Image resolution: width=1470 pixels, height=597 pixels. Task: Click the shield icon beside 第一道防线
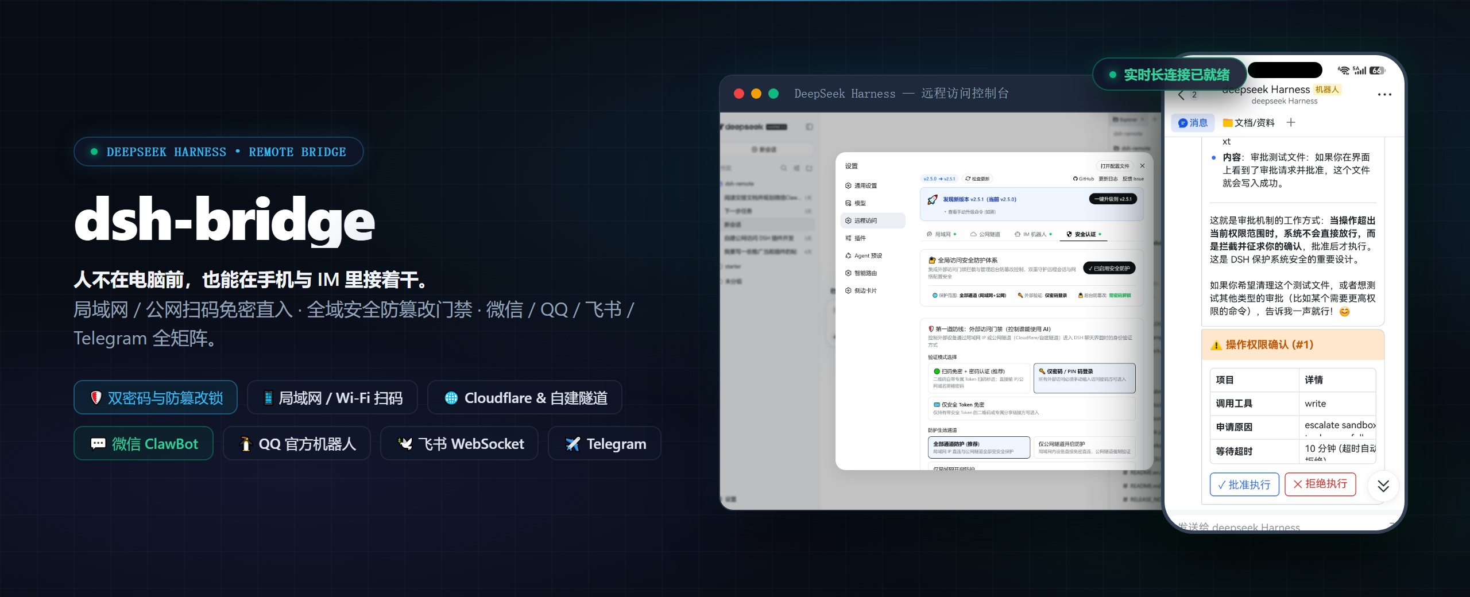tap(931, 329)
